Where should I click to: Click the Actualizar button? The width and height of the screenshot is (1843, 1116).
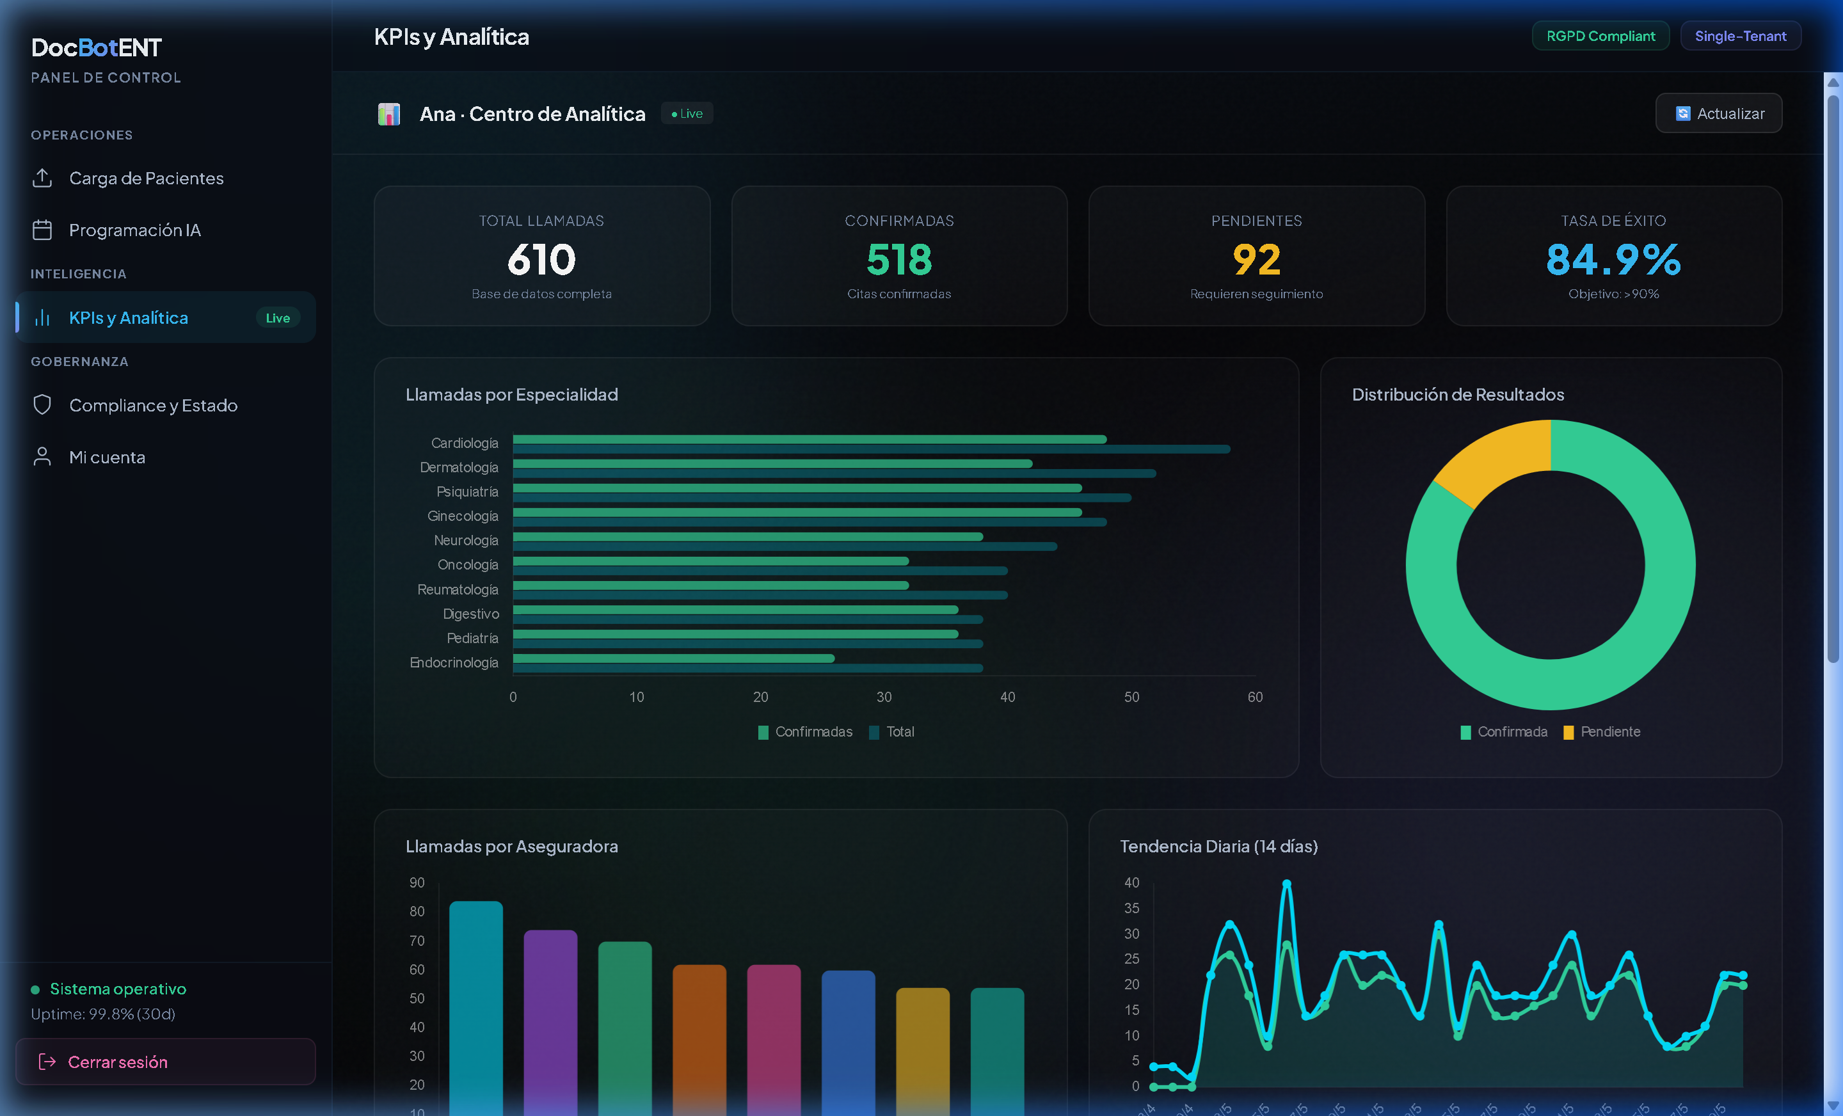1718,114
